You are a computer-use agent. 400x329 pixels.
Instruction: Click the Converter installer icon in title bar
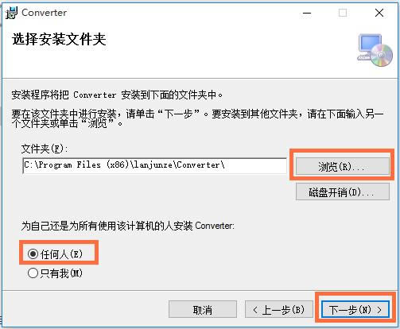[11, 13]
